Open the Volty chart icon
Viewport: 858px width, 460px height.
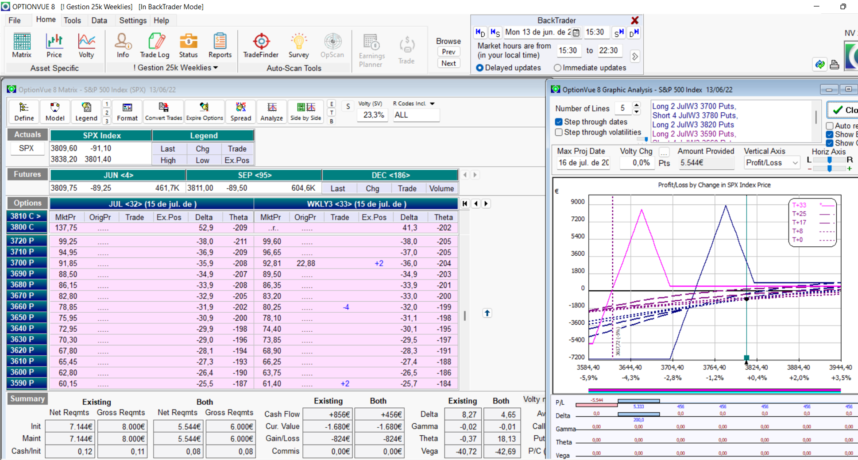point(86,45)
